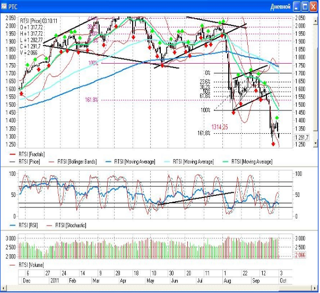Select the RTSI [Volume] legend entry
Image resolution: width=320 pixels, height=293 pixels.
(27, 265)
